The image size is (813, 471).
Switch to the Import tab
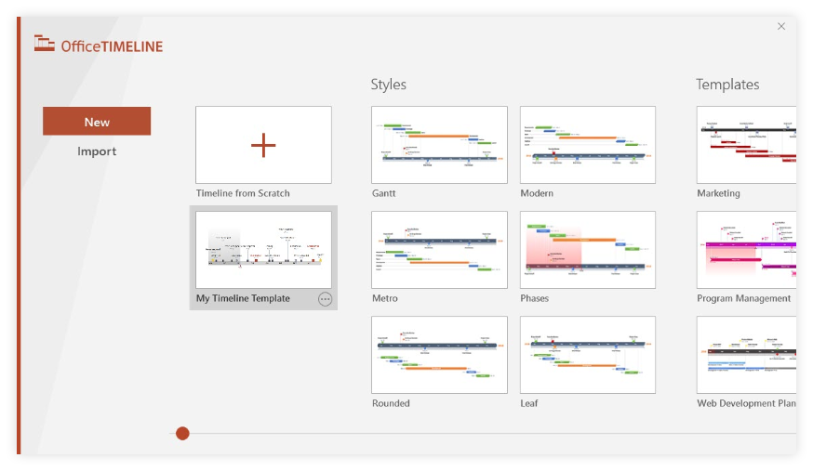click(97, 151)
